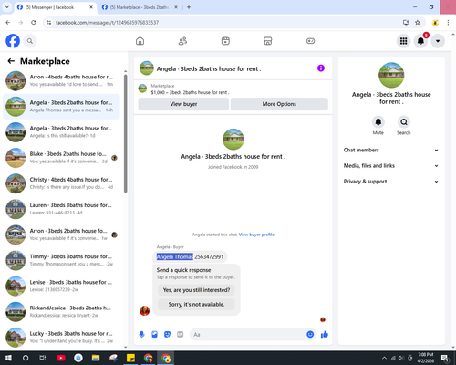Open YouTube app on taskbar
456x365 pixels.
pos(61,358)
